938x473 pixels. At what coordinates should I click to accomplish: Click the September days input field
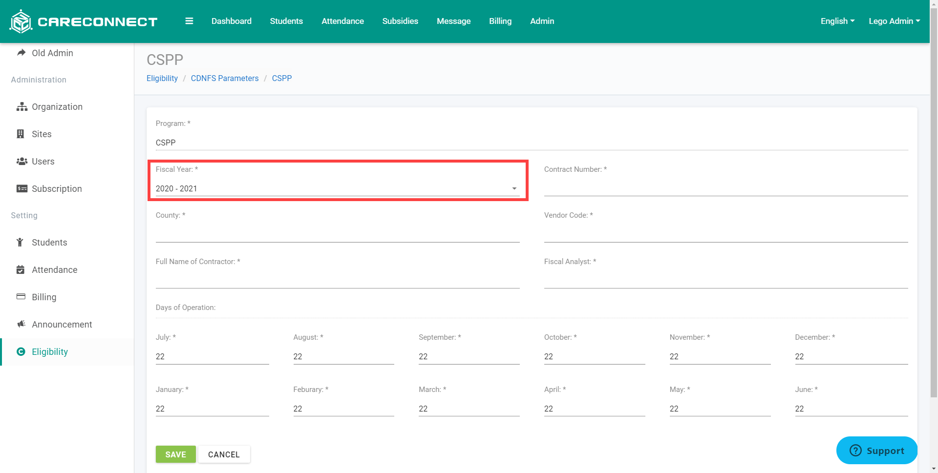(469, 356)
